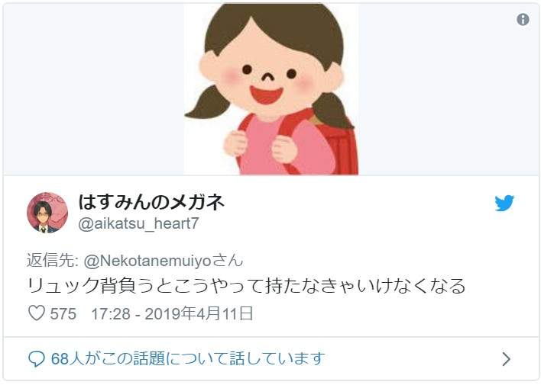The width and height of the screenshot is (541, 385).
Task: Open the 17:28 time link
Action: [x=111, y=313]
